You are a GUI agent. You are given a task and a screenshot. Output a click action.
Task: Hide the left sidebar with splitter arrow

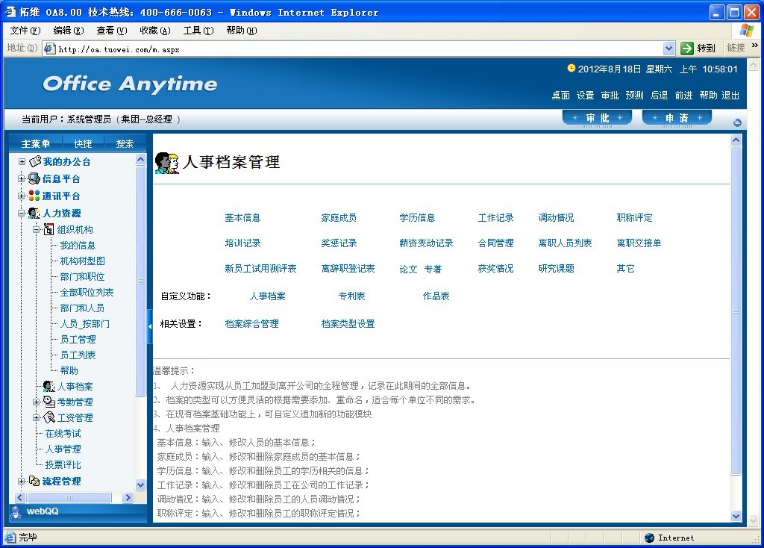coord(149,326)
